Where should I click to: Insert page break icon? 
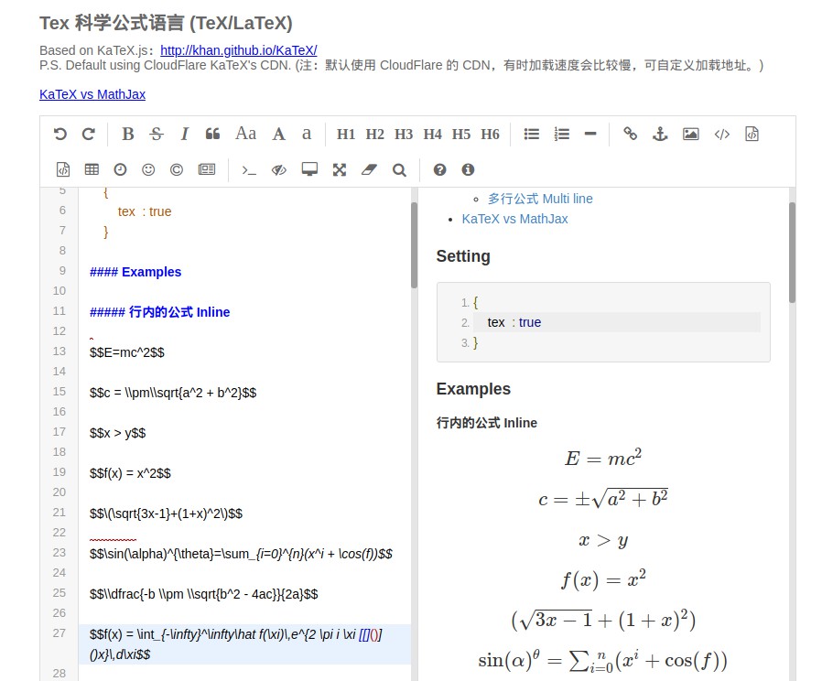207,169
